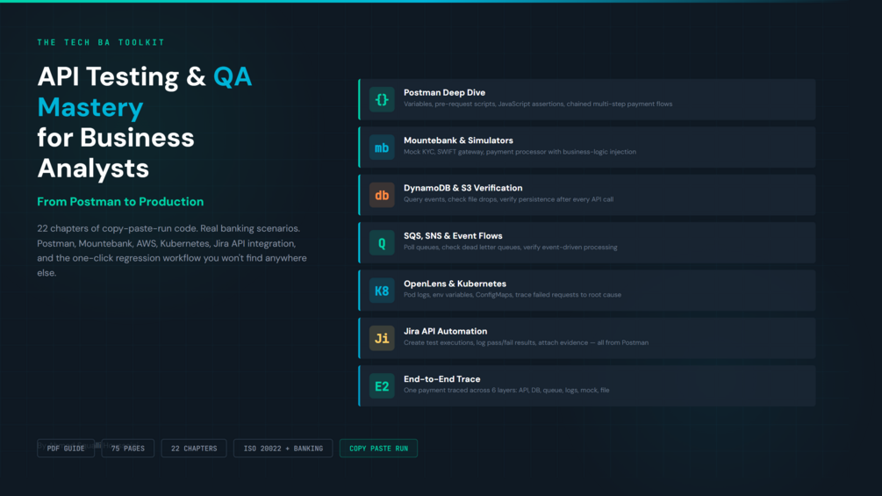The height and width of the screenshot is (496, 882).
Task: Click the '75 PAGES' badge
Action: (x=127, y=449)
